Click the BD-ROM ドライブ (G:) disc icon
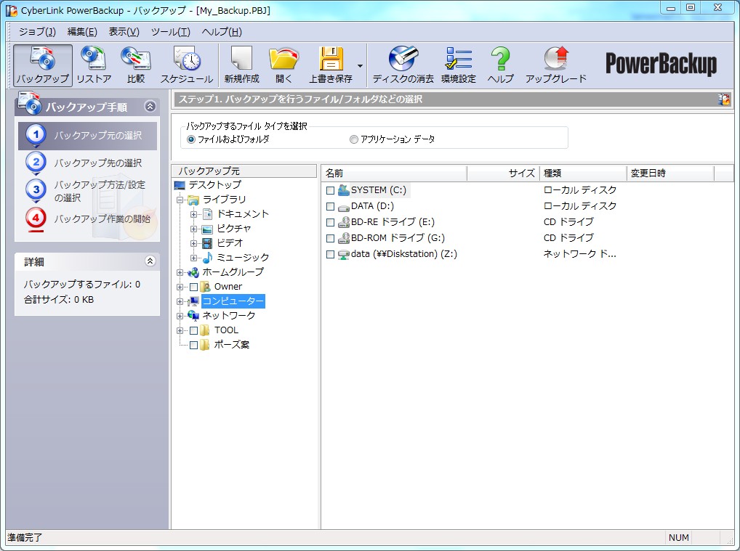The image size is (740, 551). click(x=344, y=239)
